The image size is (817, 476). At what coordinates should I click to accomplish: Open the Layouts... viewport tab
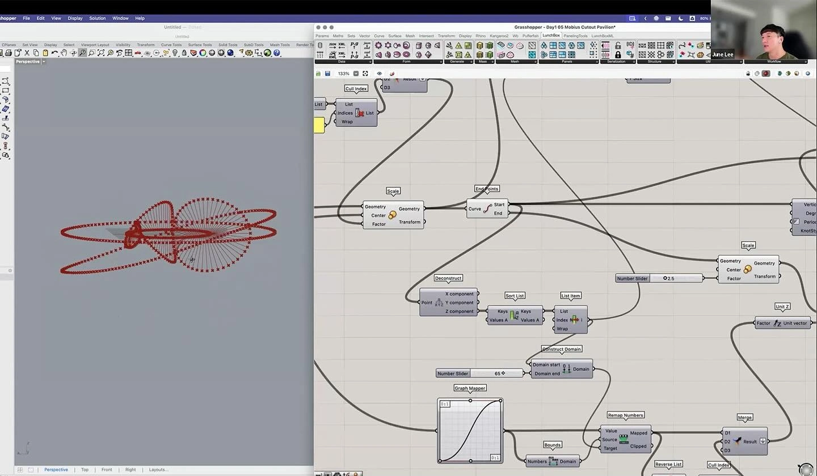click(x=159, y=469)
